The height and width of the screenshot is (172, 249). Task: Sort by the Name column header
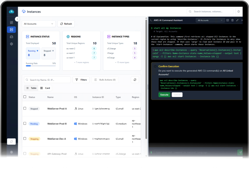pos(50,97)
